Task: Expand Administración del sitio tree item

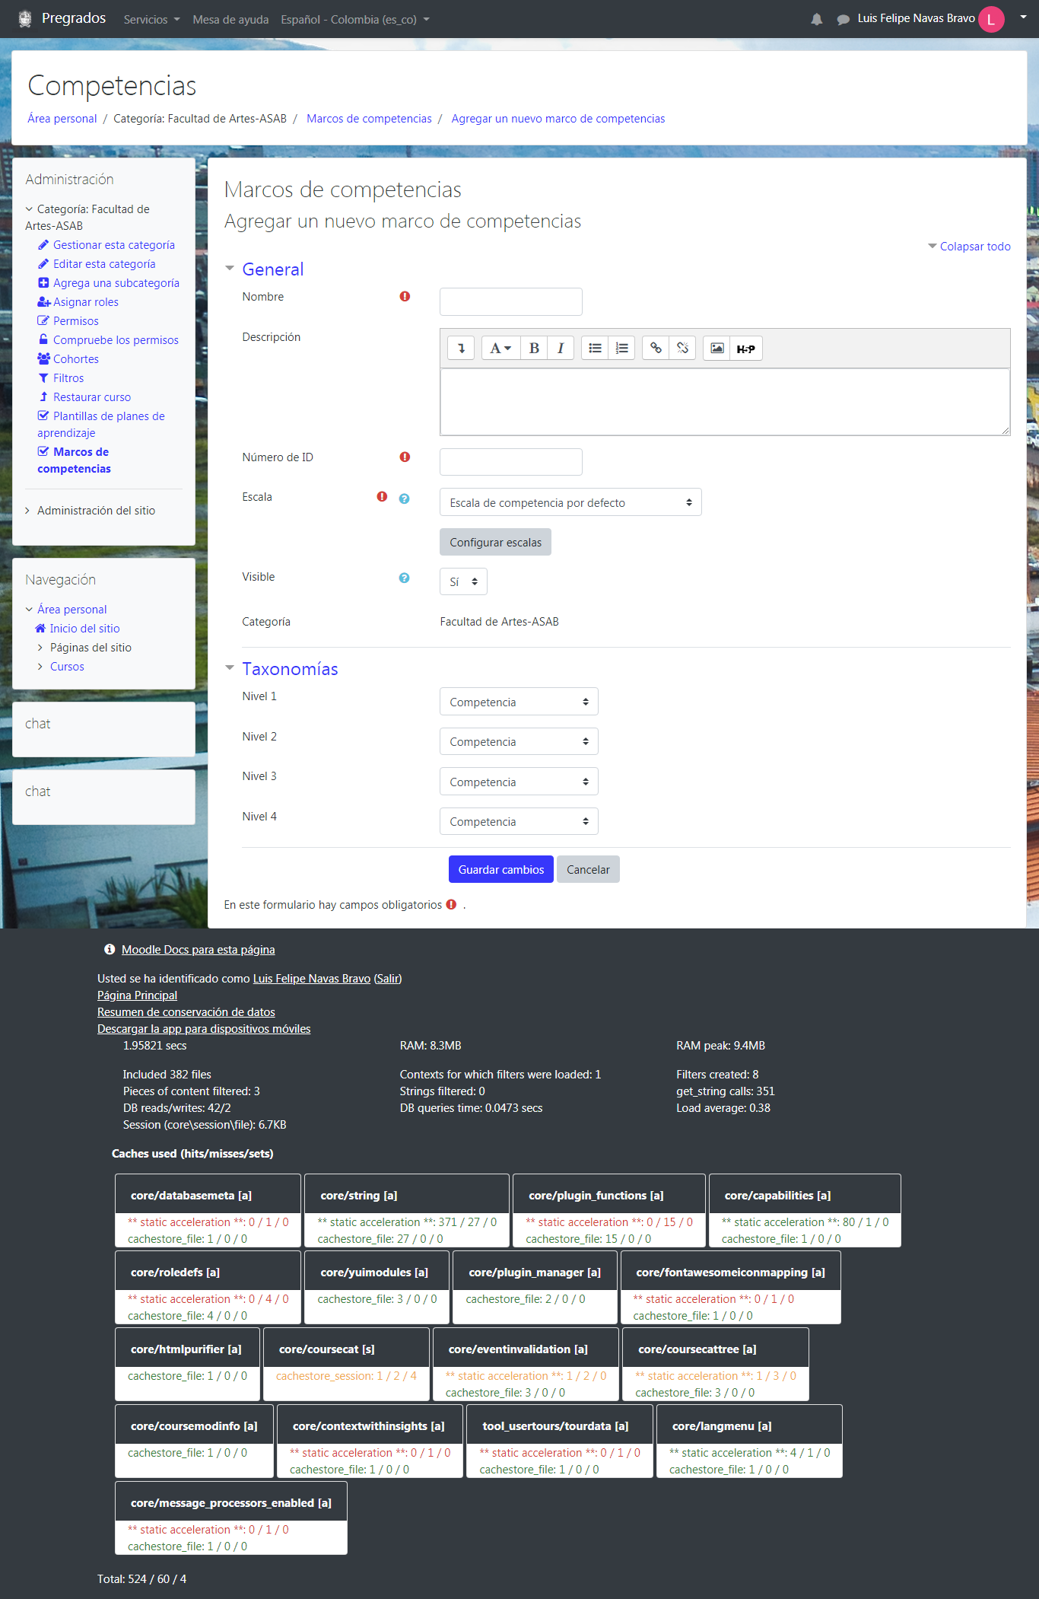Action: tap(96, 511)
